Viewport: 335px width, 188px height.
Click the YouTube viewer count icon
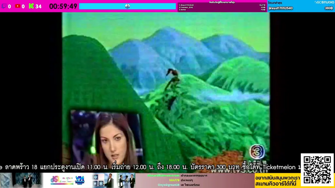18,6
